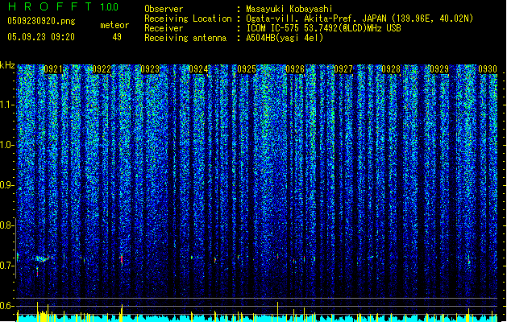
Task: Click the 1.1 kHz axis label
Action: click(x=7, y=105)
